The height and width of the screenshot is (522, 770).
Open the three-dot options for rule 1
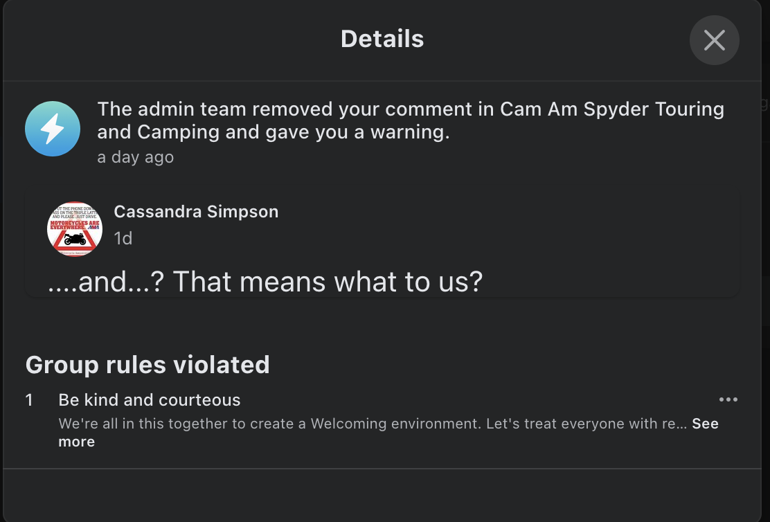[x=728, y=399]
